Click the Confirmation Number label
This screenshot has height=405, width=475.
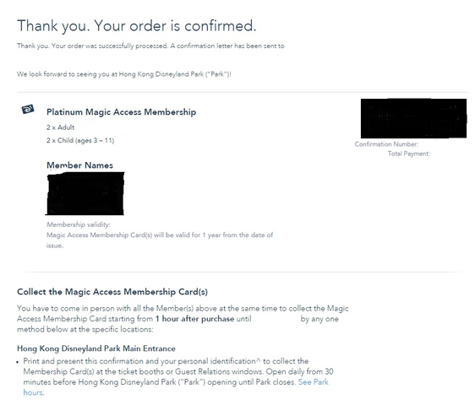tap(386, 144)
